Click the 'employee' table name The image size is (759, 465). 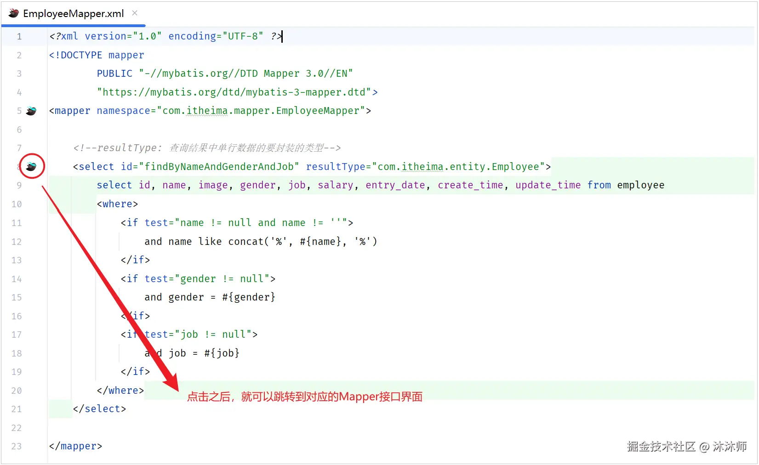tap(640, 185)
